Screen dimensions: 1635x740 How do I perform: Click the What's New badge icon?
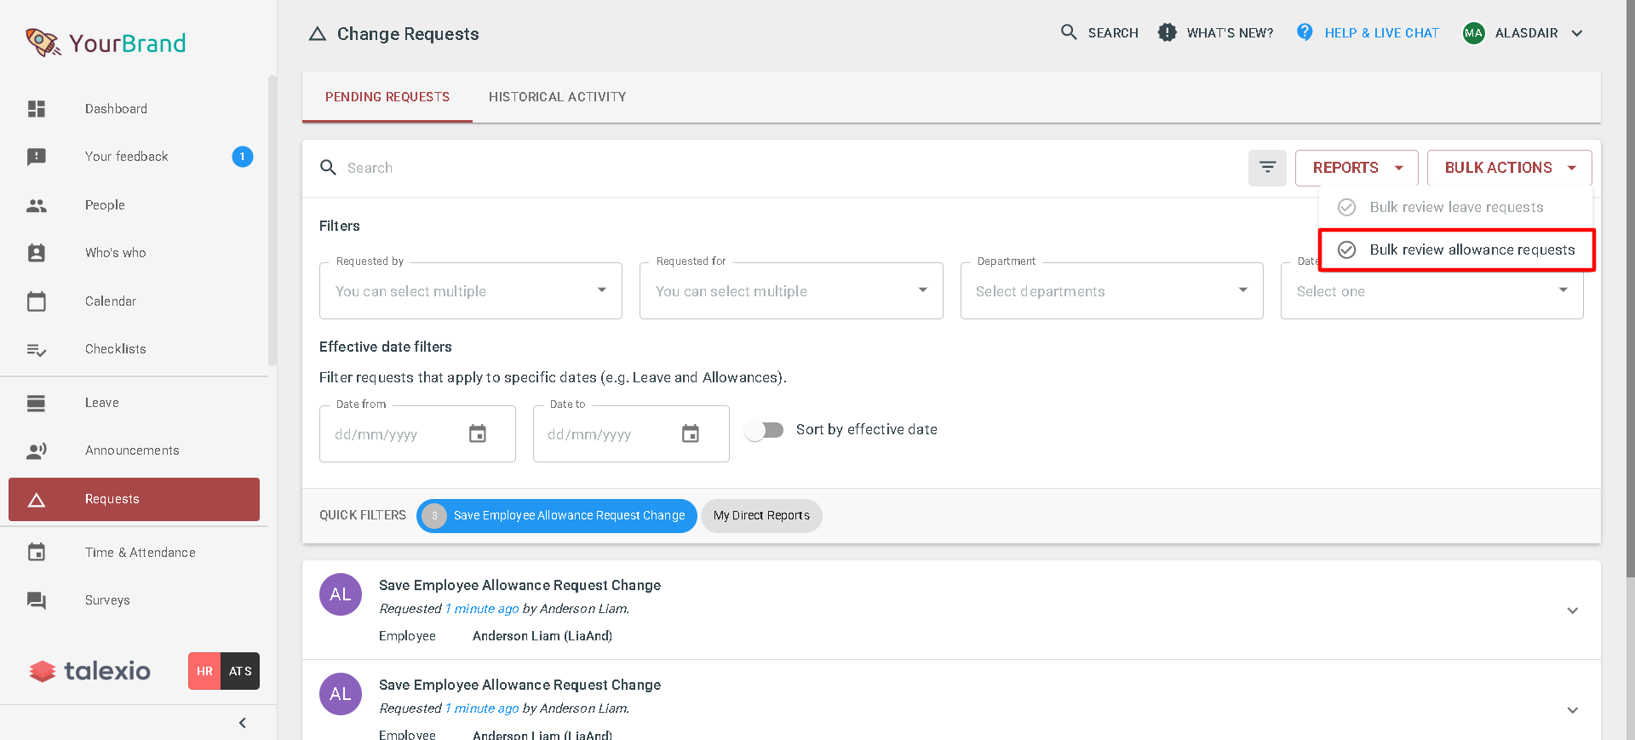click(x=1167, y=32)
